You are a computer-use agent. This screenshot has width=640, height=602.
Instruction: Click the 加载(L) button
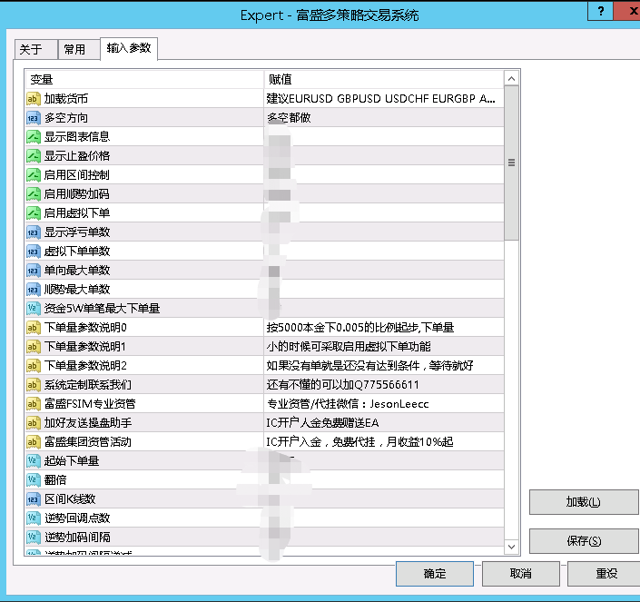[584, 502]
